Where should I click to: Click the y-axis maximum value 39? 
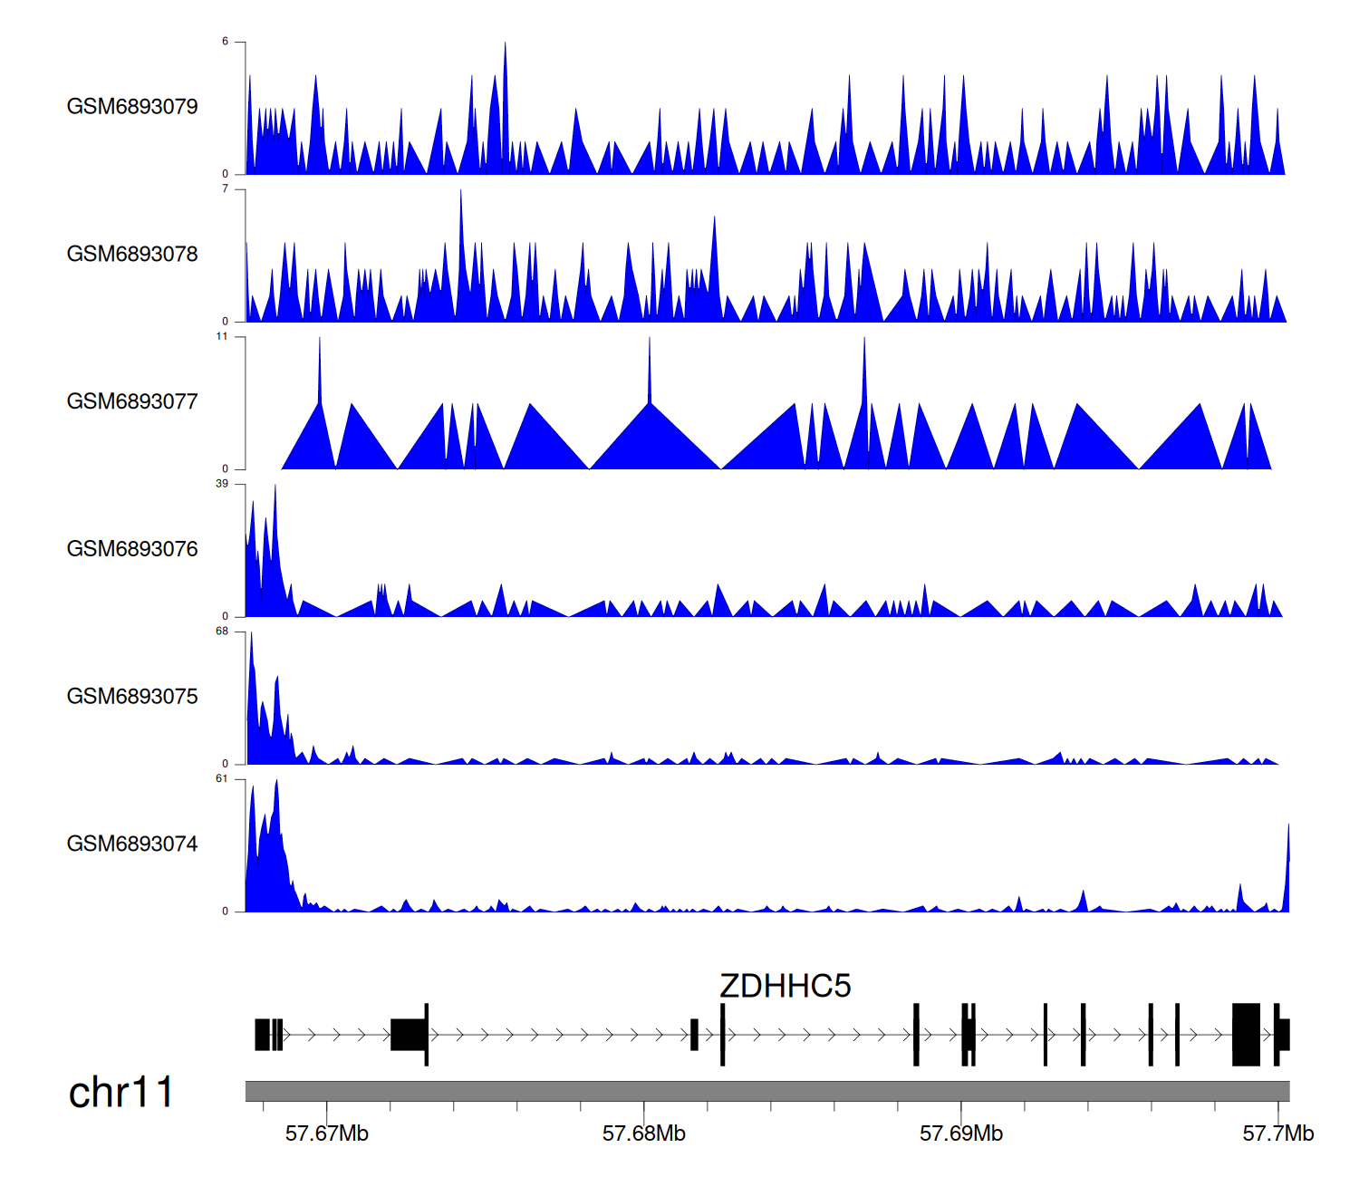[222, 484]
